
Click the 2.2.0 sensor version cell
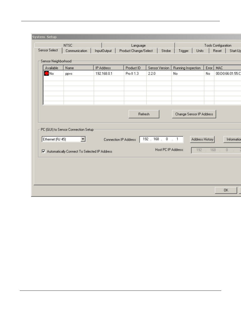(159, 74)
